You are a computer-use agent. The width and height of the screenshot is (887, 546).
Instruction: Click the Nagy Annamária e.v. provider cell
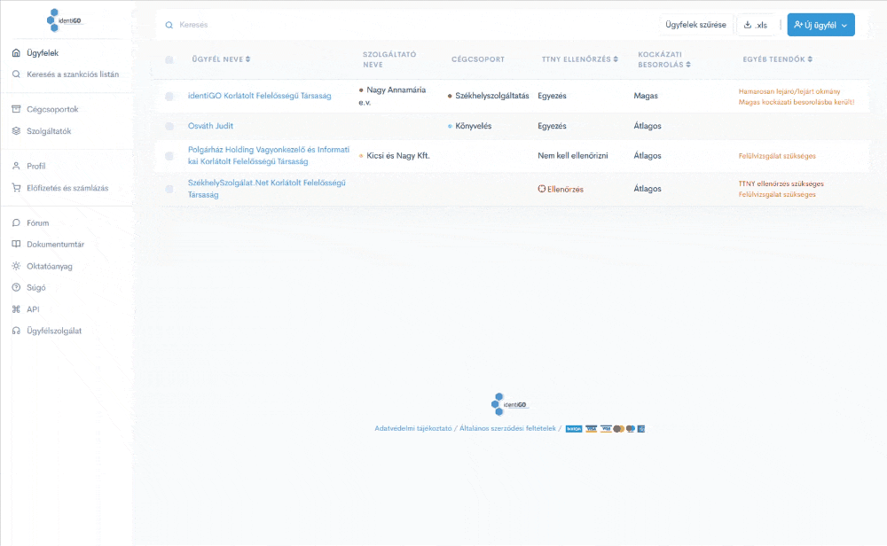pyautogui.click(x=392, y=96)
